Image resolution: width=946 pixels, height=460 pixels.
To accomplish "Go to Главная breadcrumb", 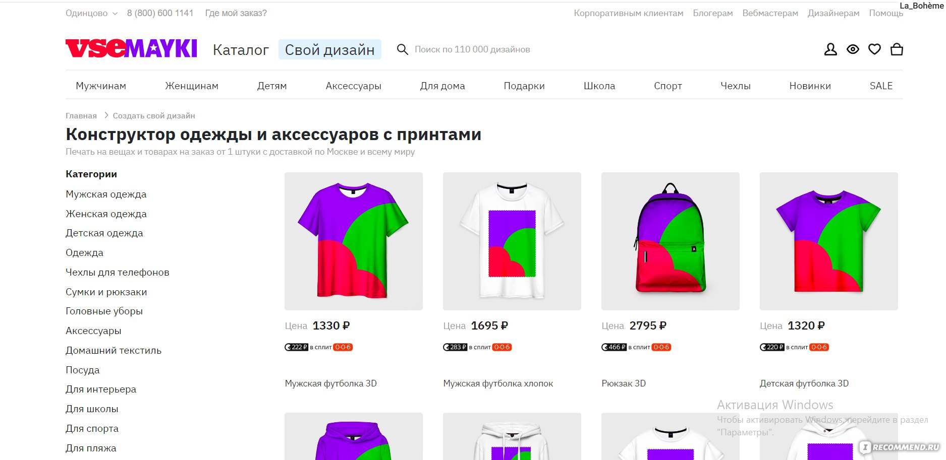I will click(81, 115).
